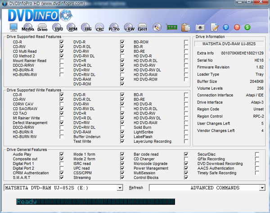The height and width of the screenshot is (213, 270).
Task: Click the Region Control value RPC-2
Action: pos(258,116)
